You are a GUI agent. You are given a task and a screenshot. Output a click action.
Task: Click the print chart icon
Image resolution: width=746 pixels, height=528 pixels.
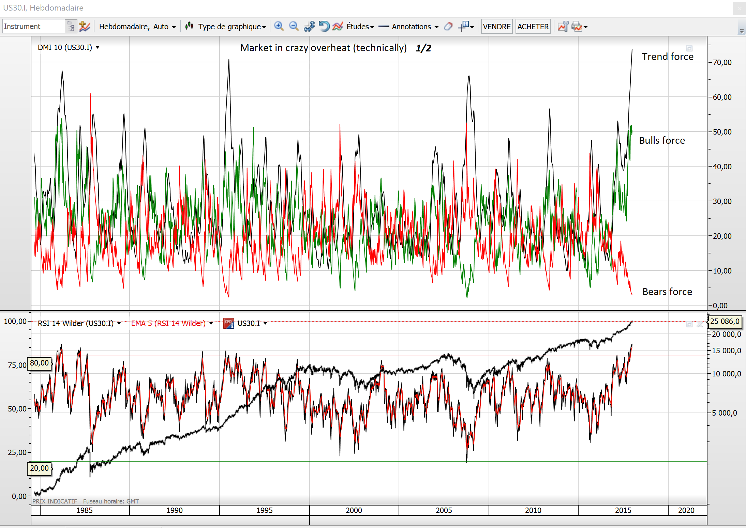577,26
